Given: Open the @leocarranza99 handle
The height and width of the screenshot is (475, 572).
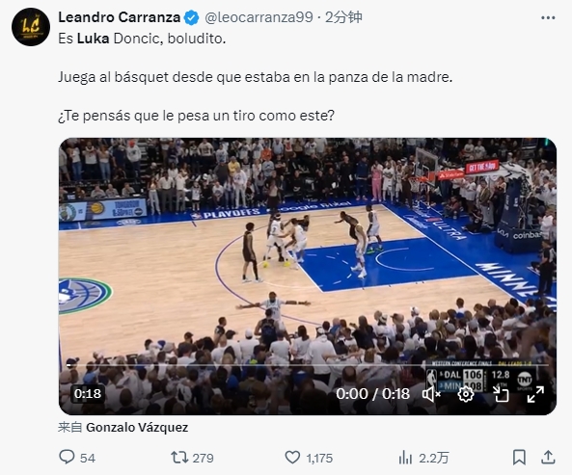Looking at the screenshot, I should click(259, 17).
